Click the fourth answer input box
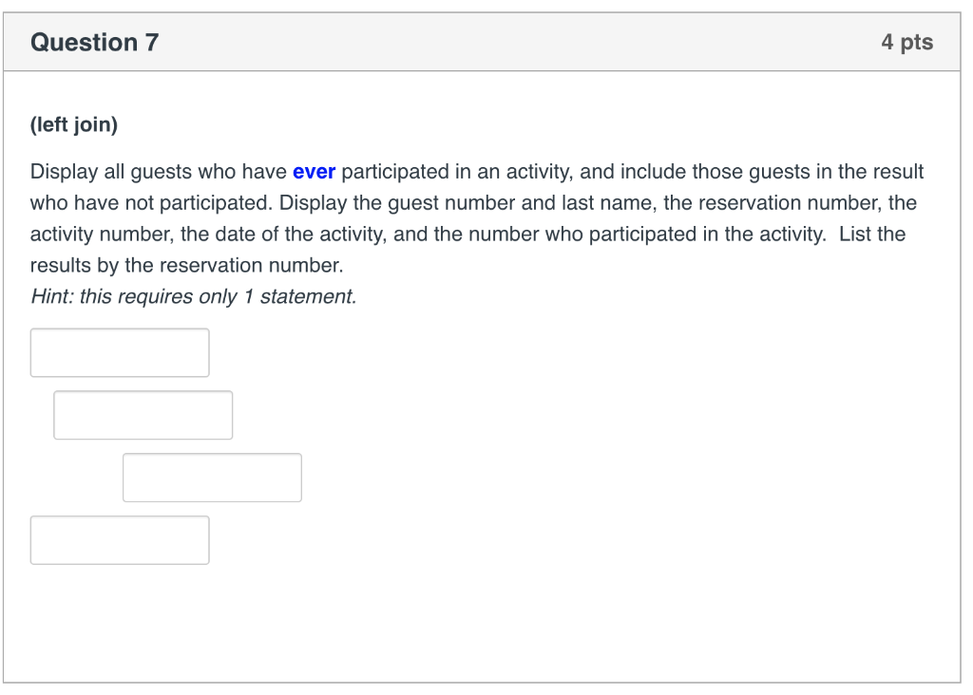973x695 pixels. click(119, 539)
